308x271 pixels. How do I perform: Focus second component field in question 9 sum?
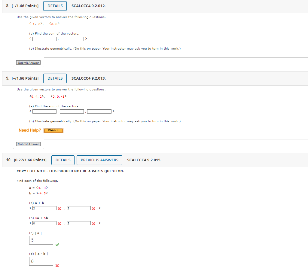pos(72,111)
